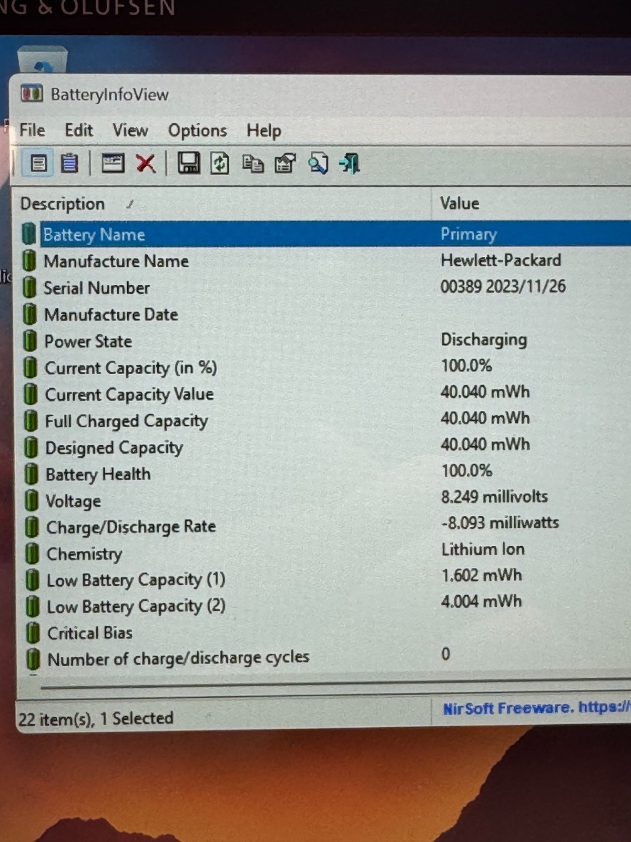Open the View menu
This screenshot has width=631, height=842.
(x=130, y=130)
